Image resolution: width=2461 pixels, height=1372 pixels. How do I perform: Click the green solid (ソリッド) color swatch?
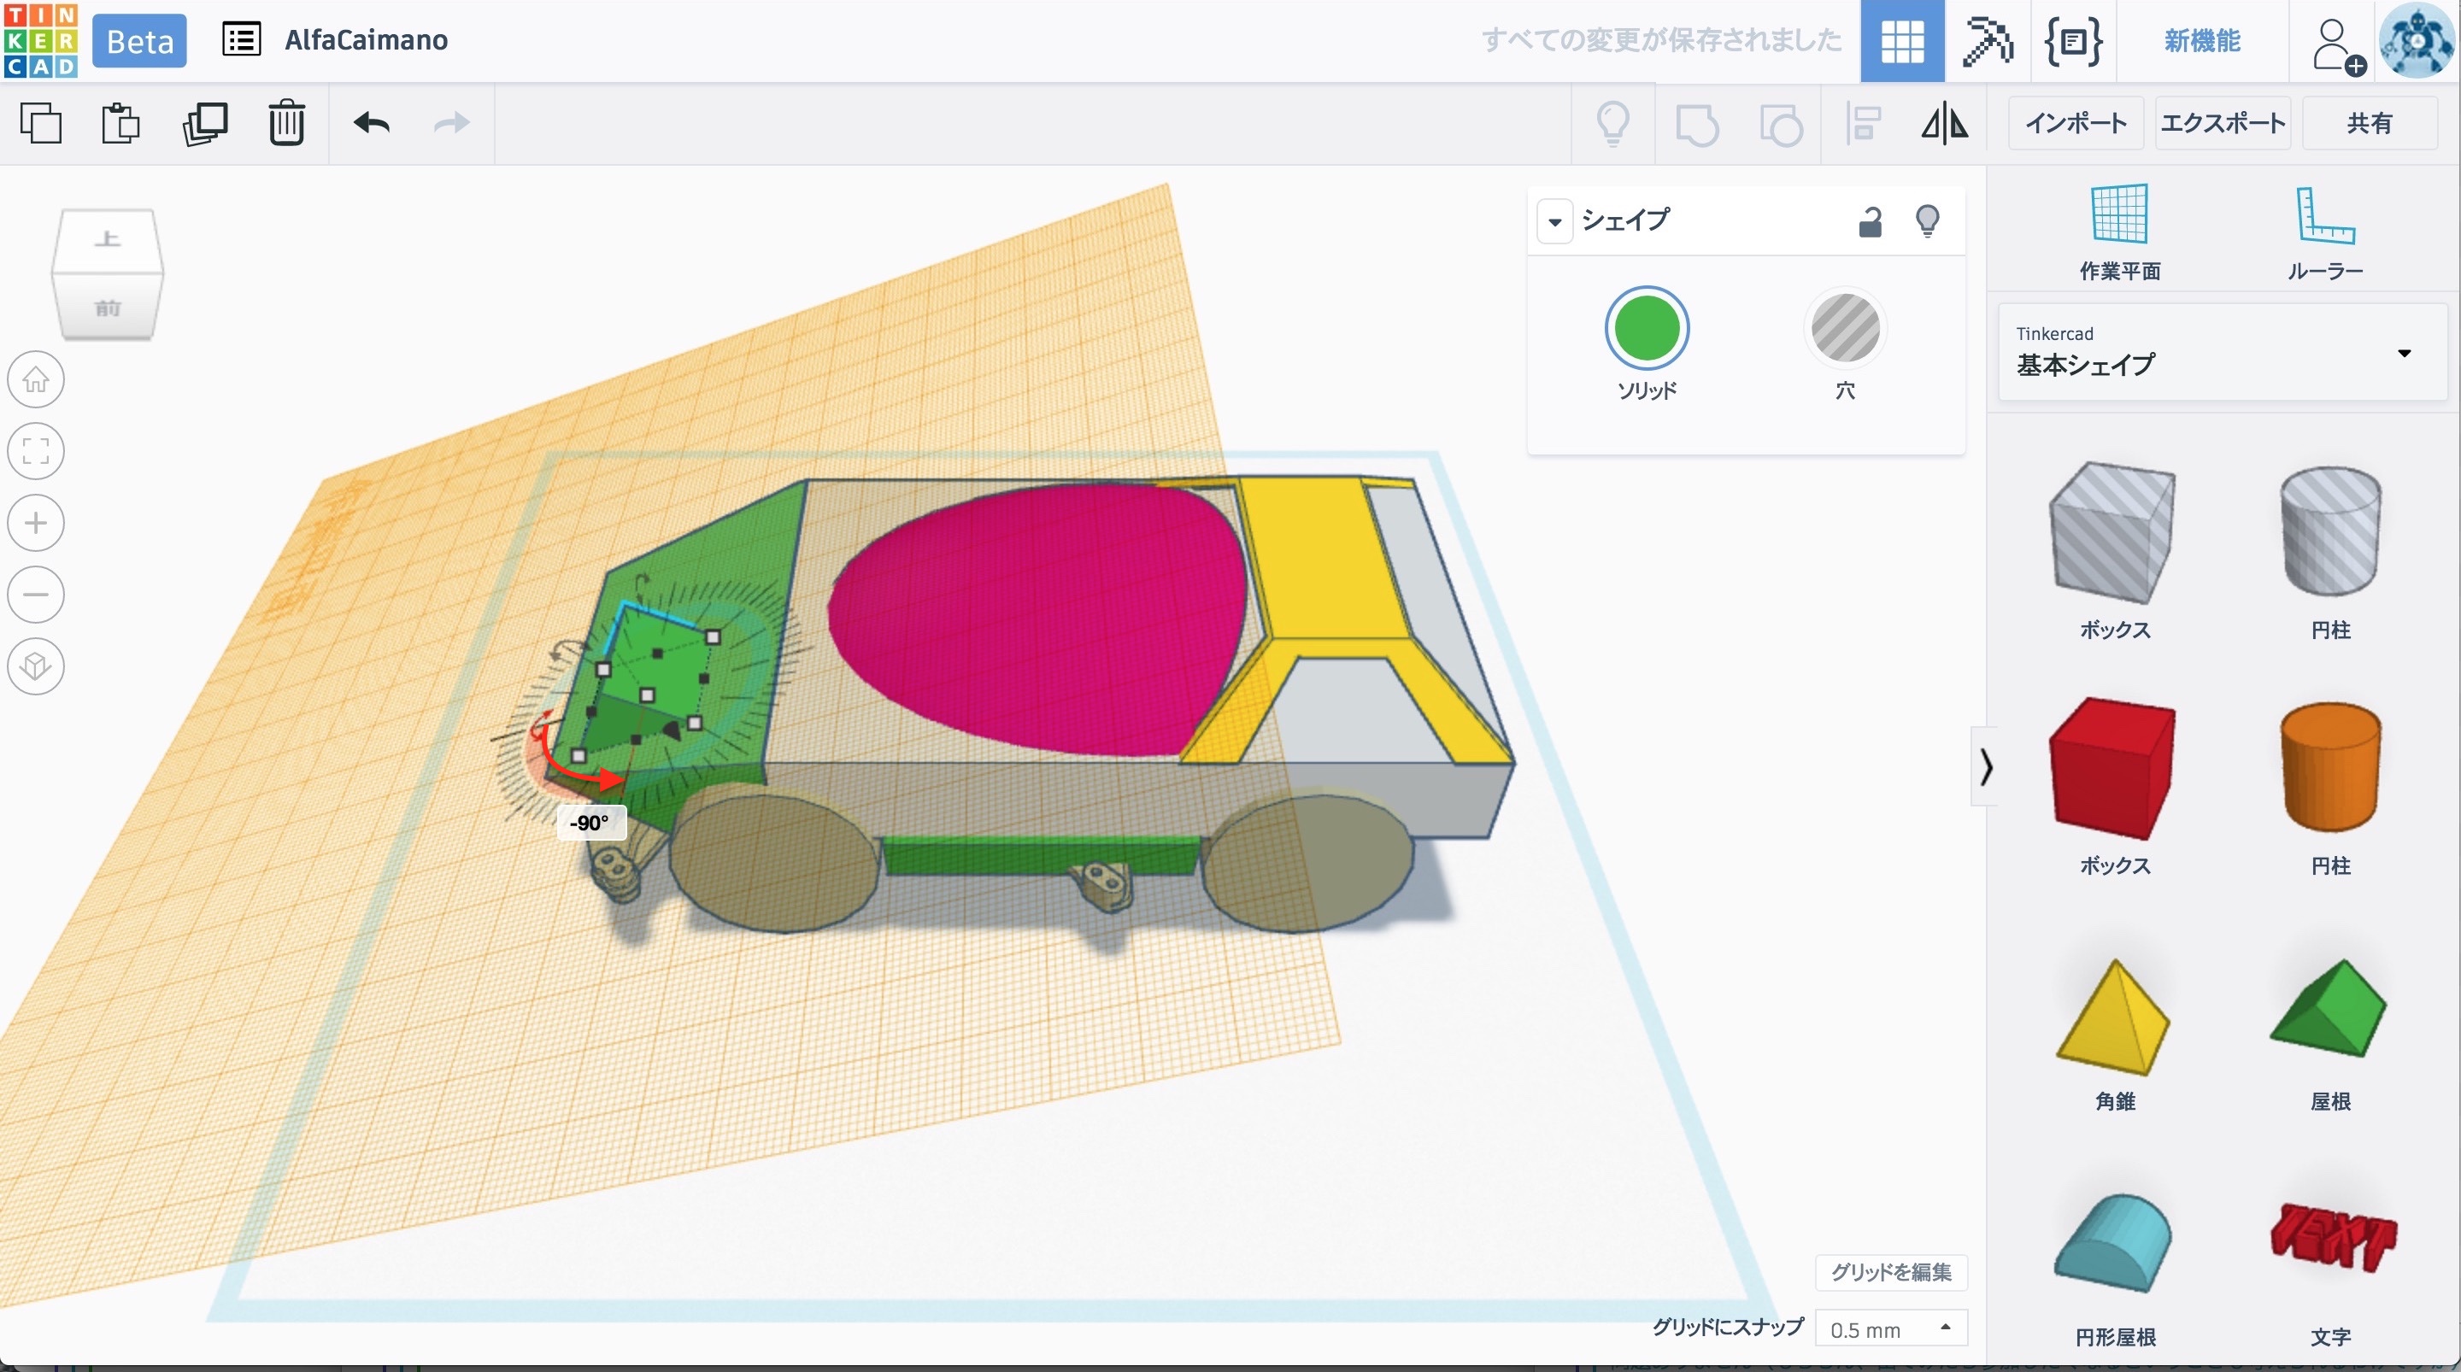pos(1646,330)
